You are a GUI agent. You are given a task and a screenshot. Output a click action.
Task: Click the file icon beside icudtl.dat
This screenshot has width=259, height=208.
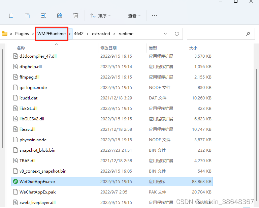pos(15,98)
